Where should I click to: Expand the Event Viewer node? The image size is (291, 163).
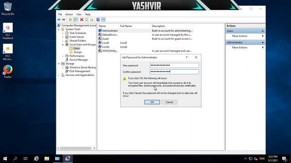[x=63, y=37]
